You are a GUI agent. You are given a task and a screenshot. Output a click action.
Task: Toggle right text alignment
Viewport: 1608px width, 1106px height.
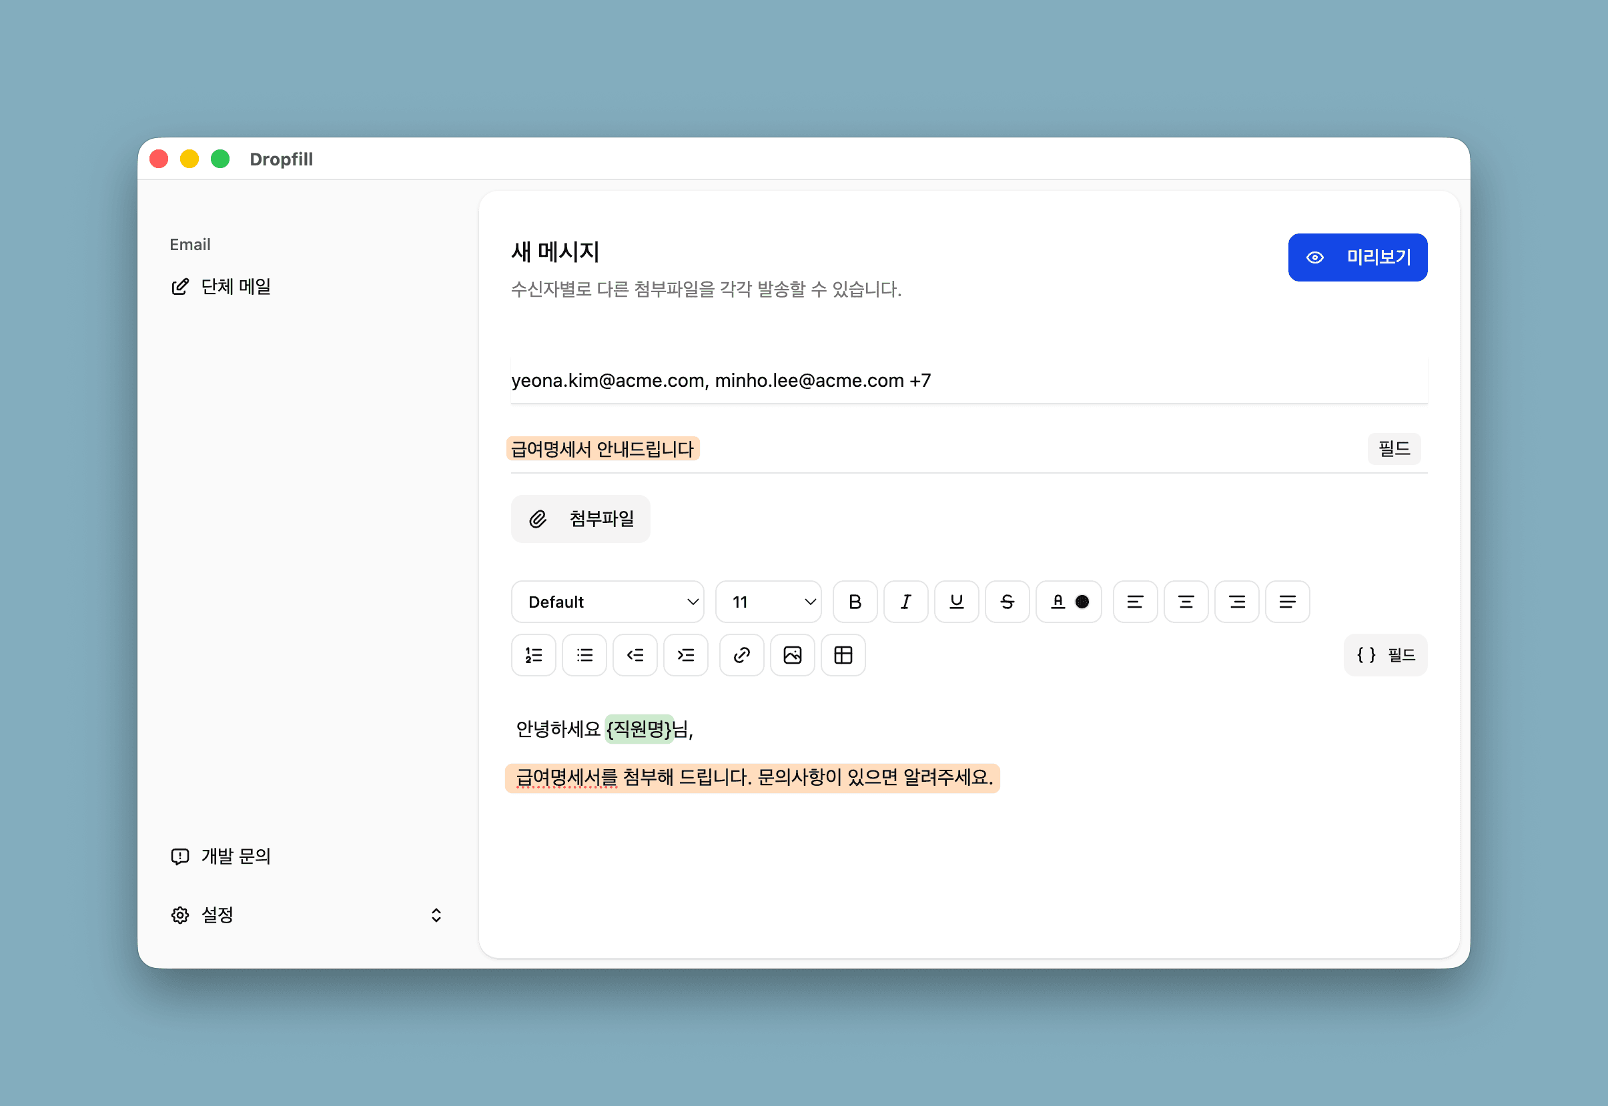(x=1236, y=602)
